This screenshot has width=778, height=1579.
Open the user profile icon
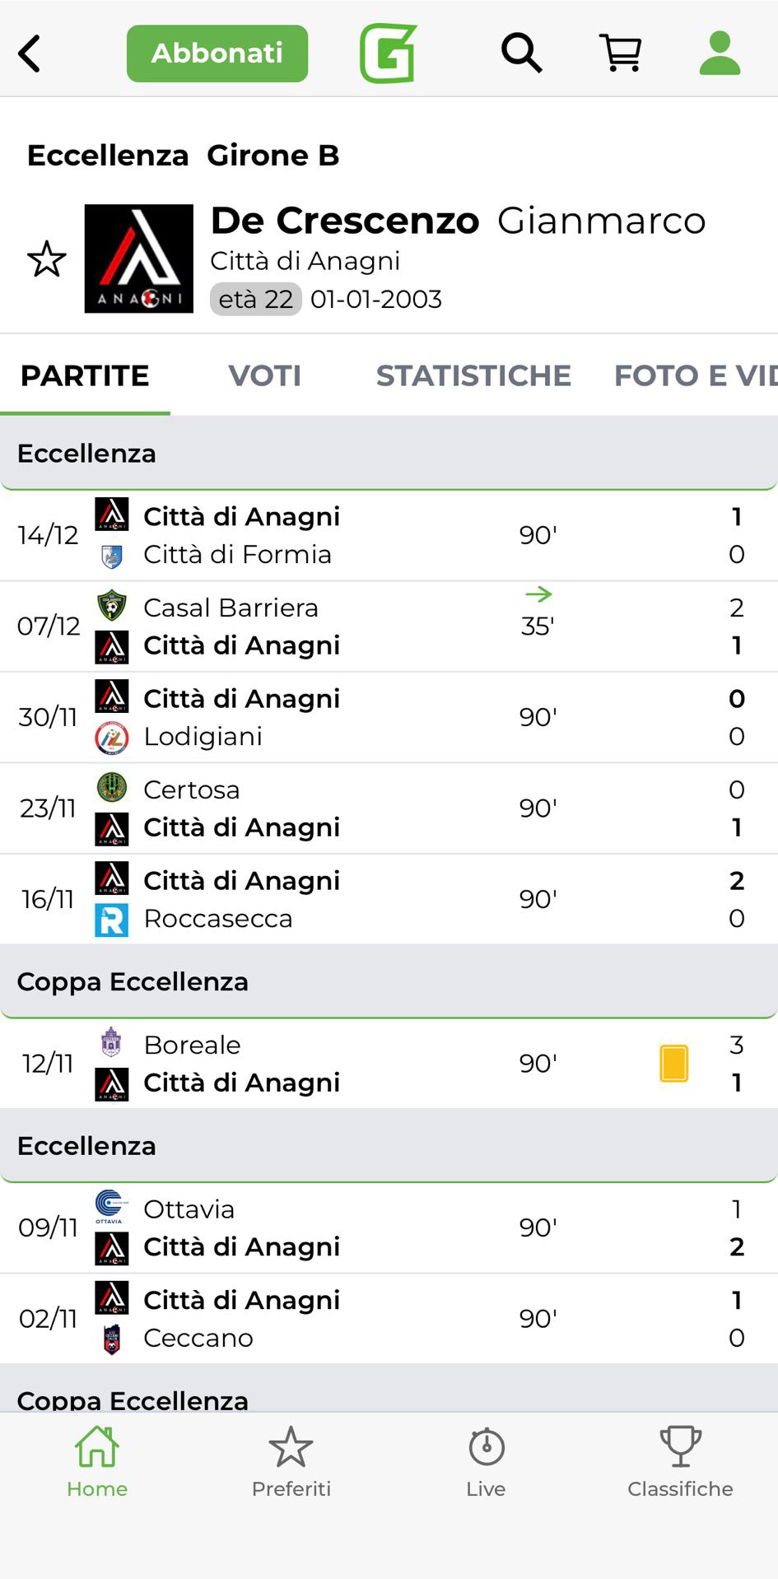[x=720, y=54]
